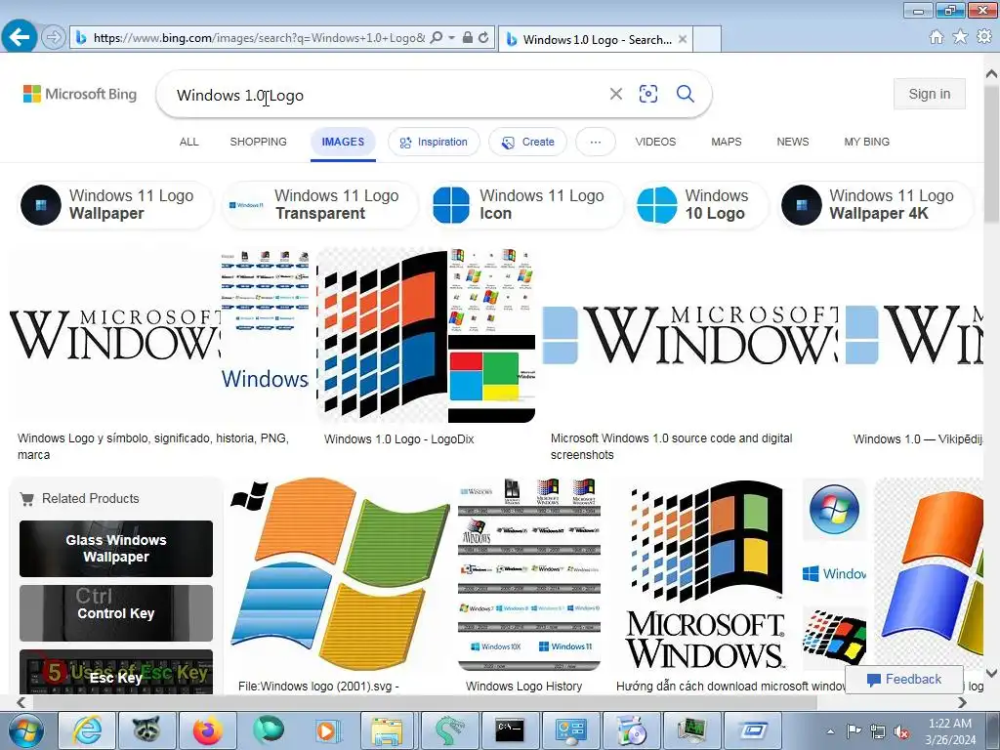
Task: Select Windows 10 Logo suggestion
Action: (x=700, y=205)
